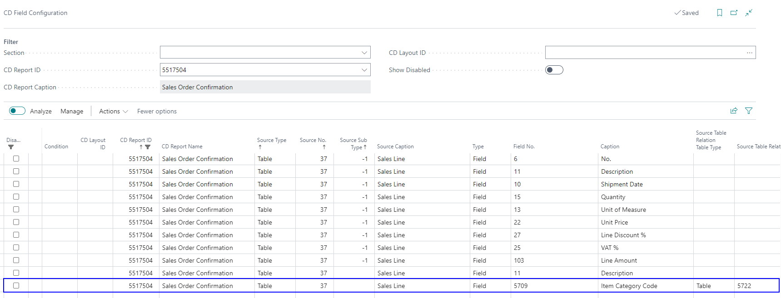Click the Saved status indicator
This screenshot has width=781, height=298.
686,13
